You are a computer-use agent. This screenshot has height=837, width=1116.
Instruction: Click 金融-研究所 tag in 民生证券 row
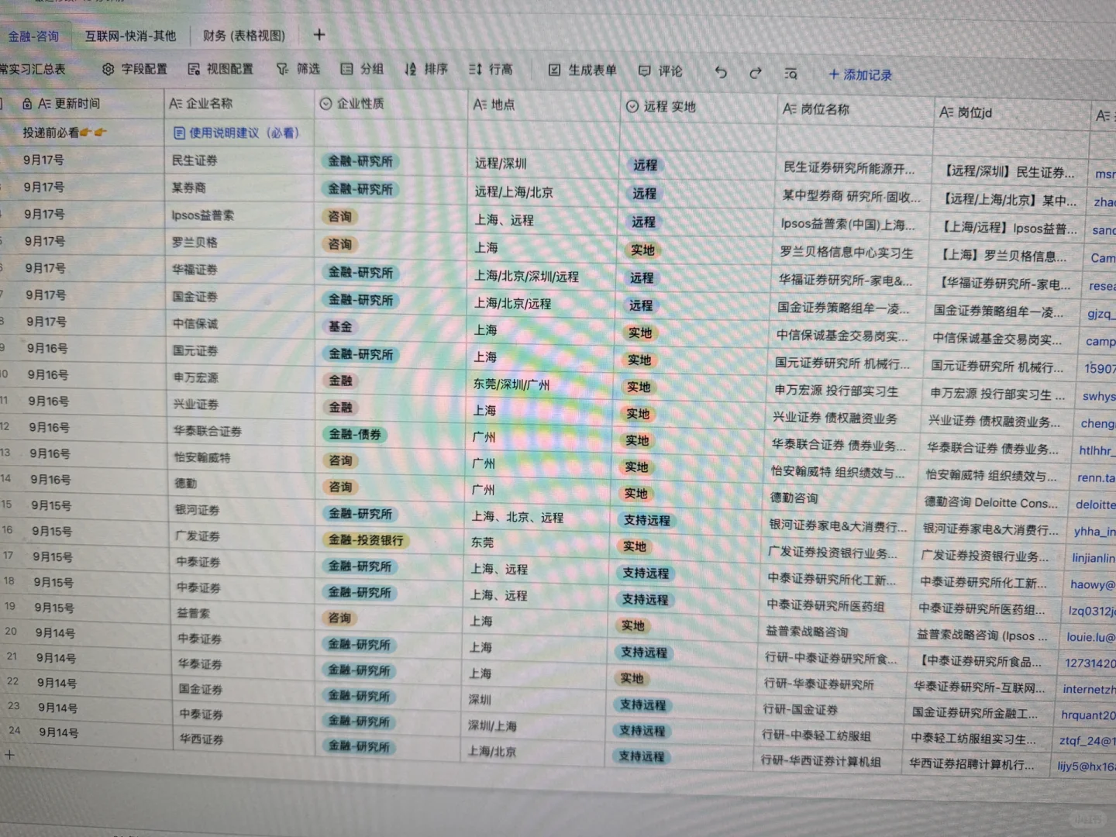(x=360, y=161)
